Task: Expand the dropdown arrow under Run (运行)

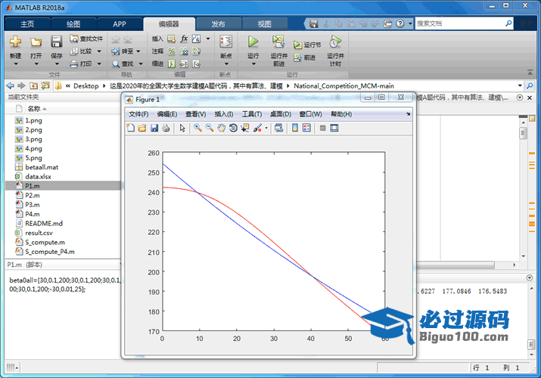Action: point(253,64)
